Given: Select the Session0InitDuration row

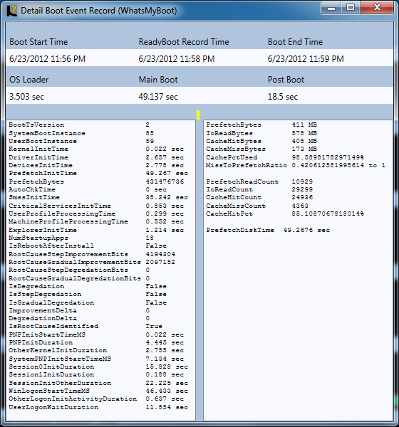Looking at the screenshot, I should (98, 367).
